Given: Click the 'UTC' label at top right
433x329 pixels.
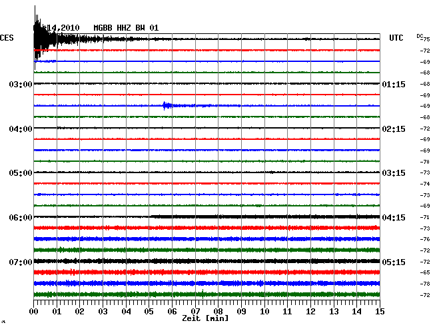Looking at the screenshot, I should (x=396, y=38).
